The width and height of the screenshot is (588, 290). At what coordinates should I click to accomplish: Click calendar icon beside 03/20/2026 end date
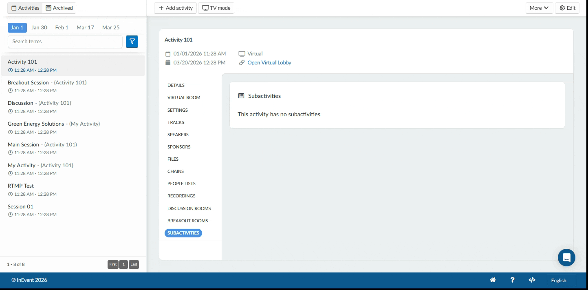tap(168, 63)
